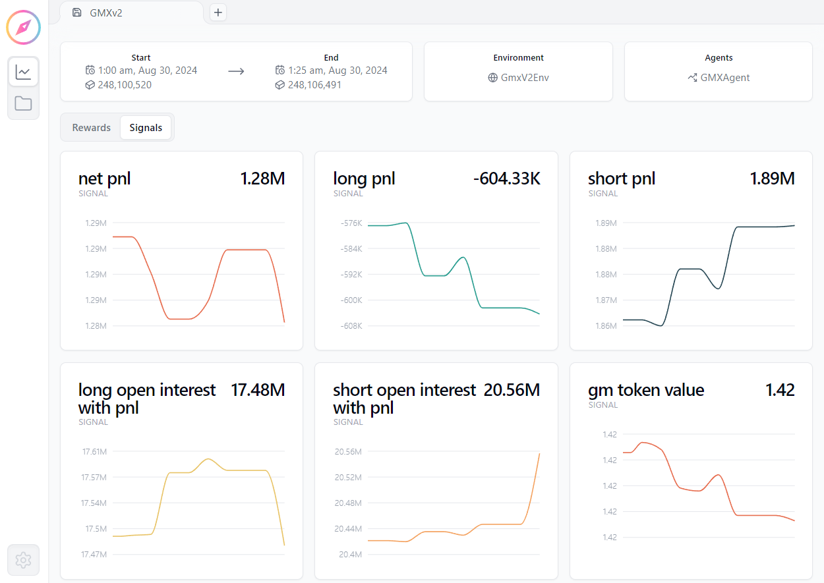Click the GMXAgent agent name
The width and height of the screenshot is (824, 583).
(725, 78)
